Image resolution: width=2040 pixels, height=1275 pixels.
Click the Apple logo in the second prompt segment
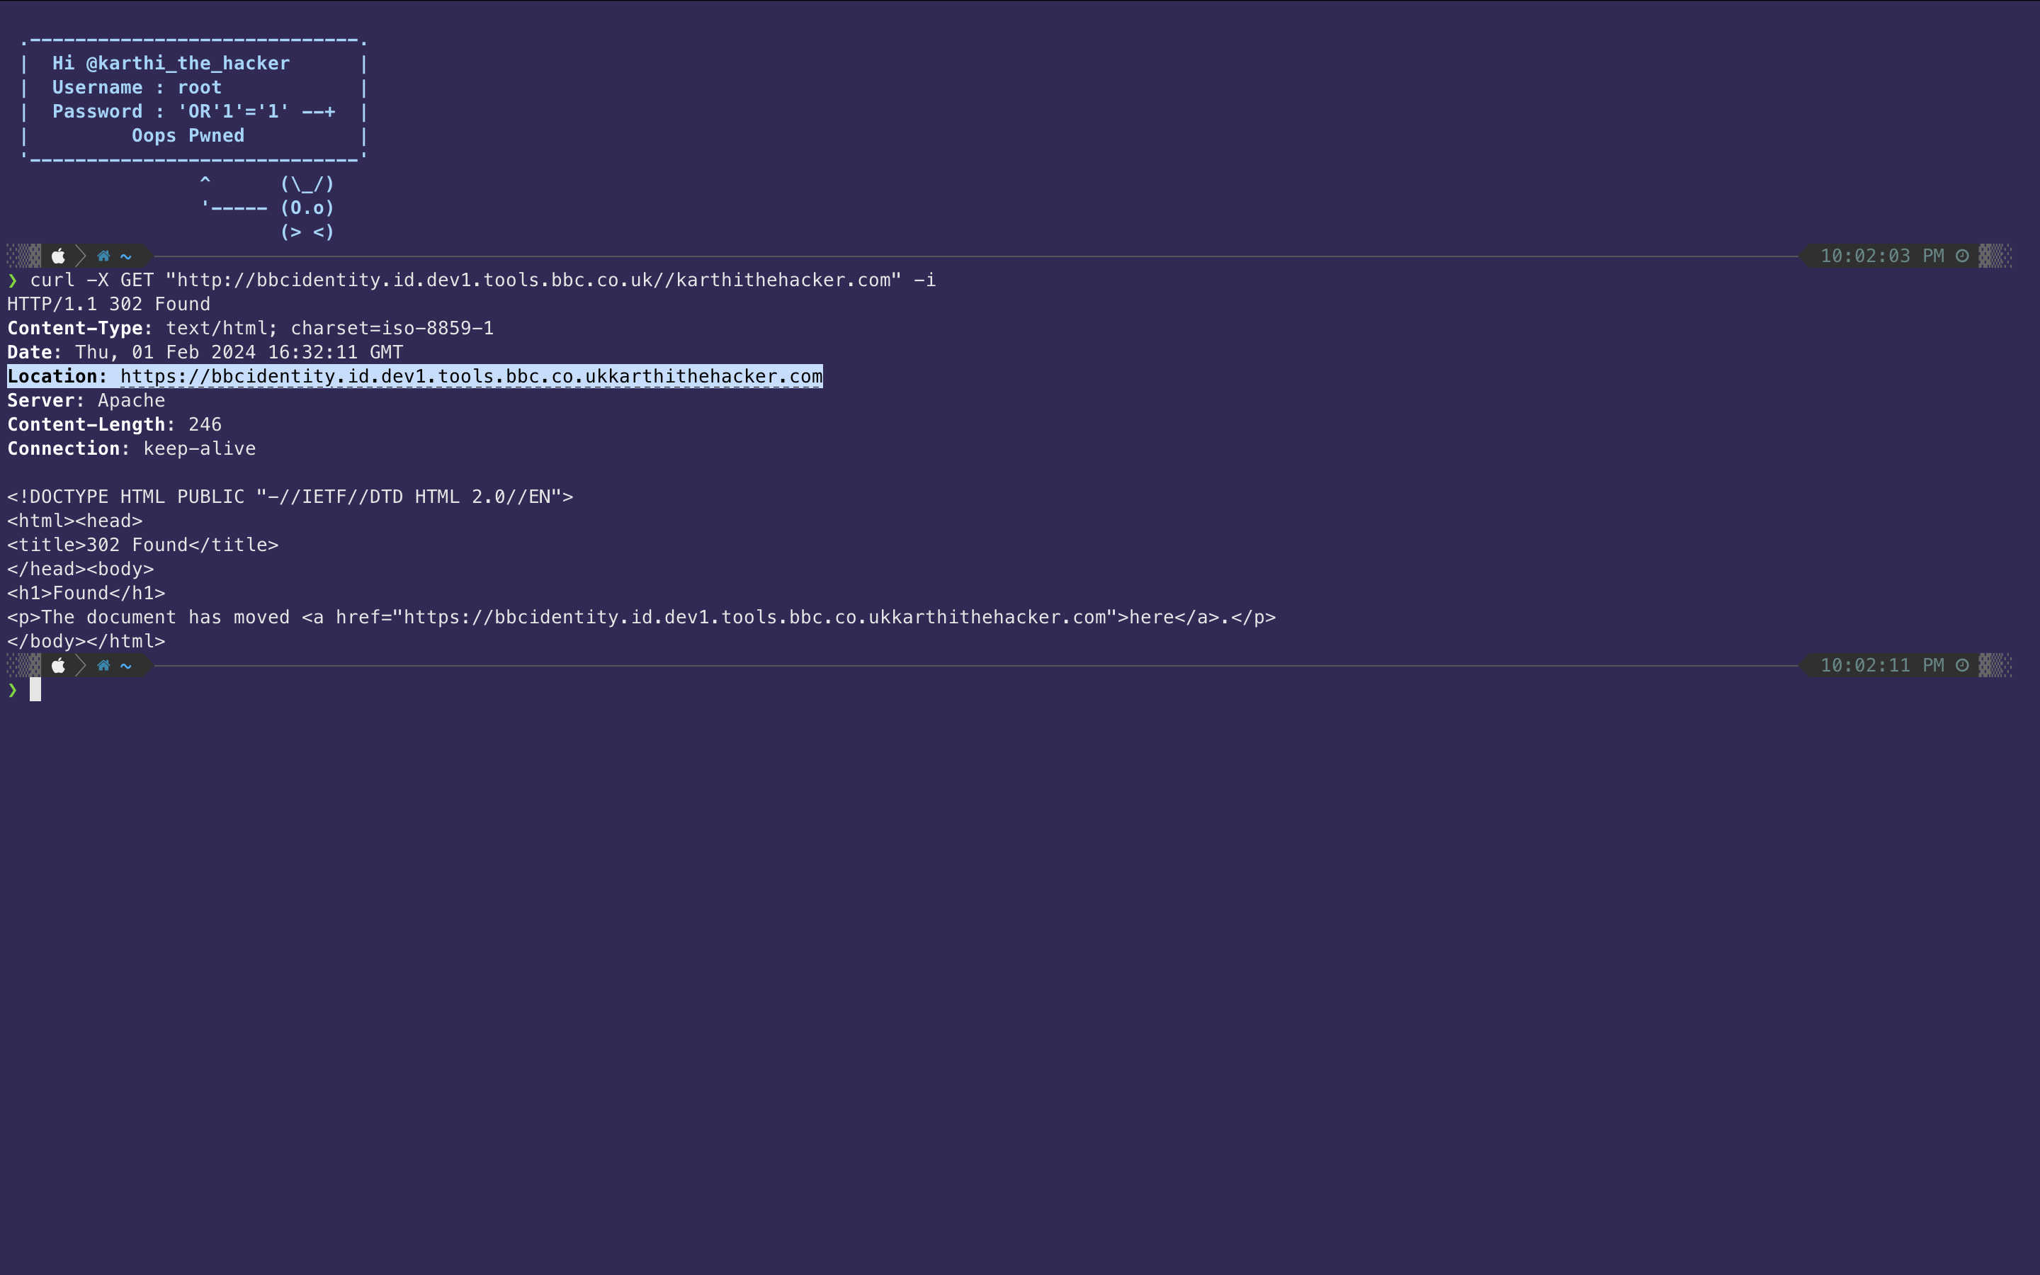coord(59,665)
